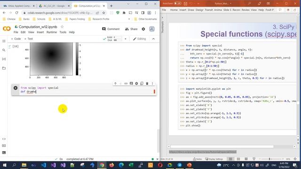The width and height of the screenshot is (301, 169).
Task: Click the Share button
Action: (x=131, y=29)
